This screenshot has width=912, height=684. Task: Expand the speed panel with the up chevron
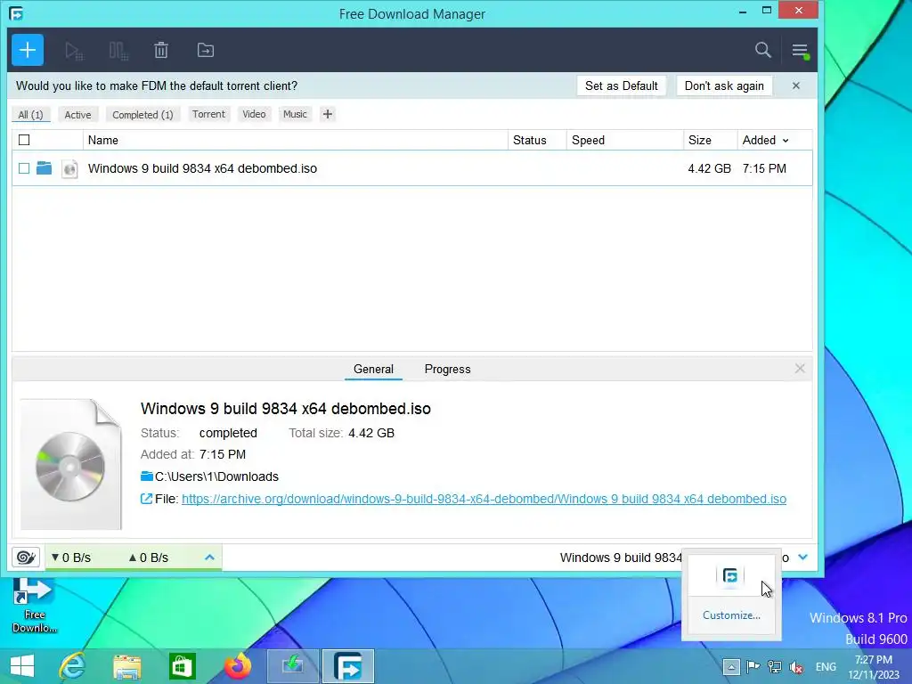point(210,558)
